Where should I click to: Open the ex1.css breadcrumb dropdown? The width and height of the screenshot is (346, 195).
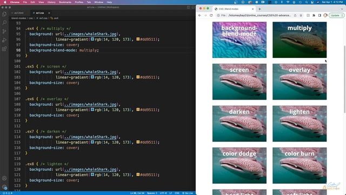[42, 18]
